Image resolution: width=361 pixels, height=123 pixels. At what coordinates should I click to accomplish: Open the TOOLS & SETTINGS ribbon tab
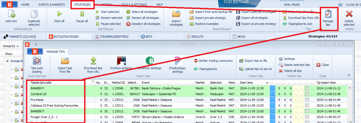(134, 5)
